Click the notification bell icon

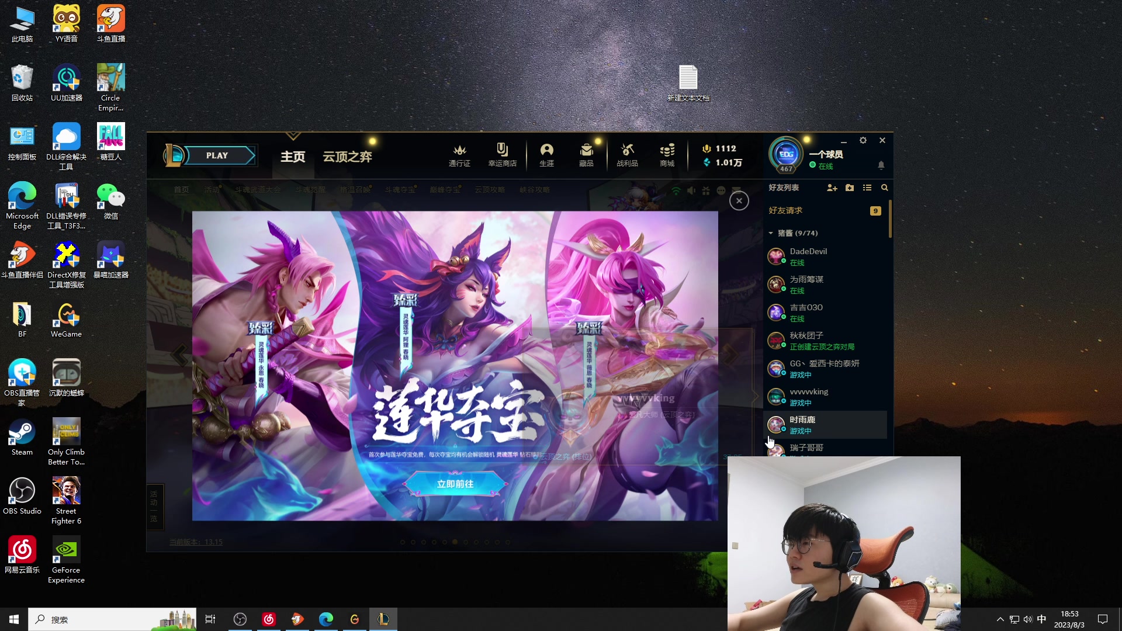(881, 165)
